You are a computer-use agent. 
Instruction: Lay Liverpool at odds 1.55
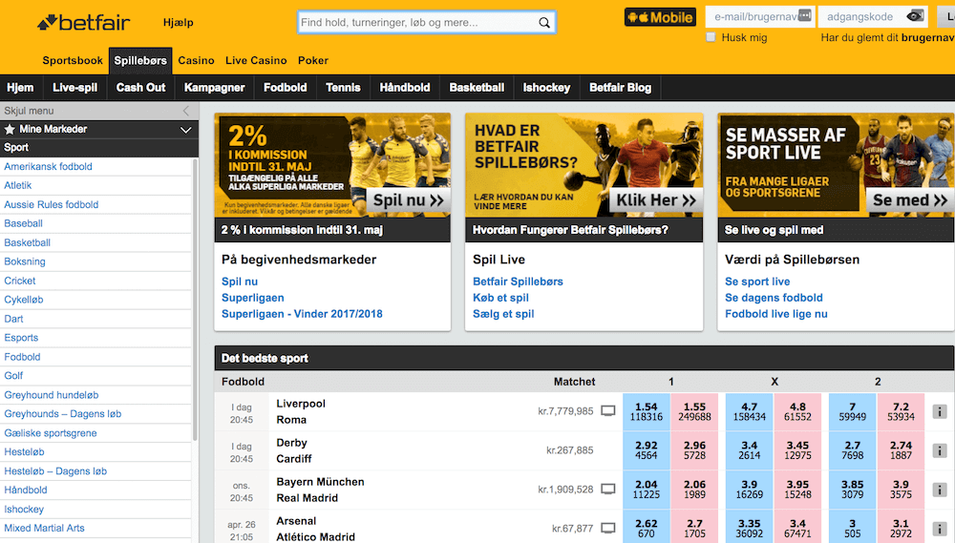694,411
